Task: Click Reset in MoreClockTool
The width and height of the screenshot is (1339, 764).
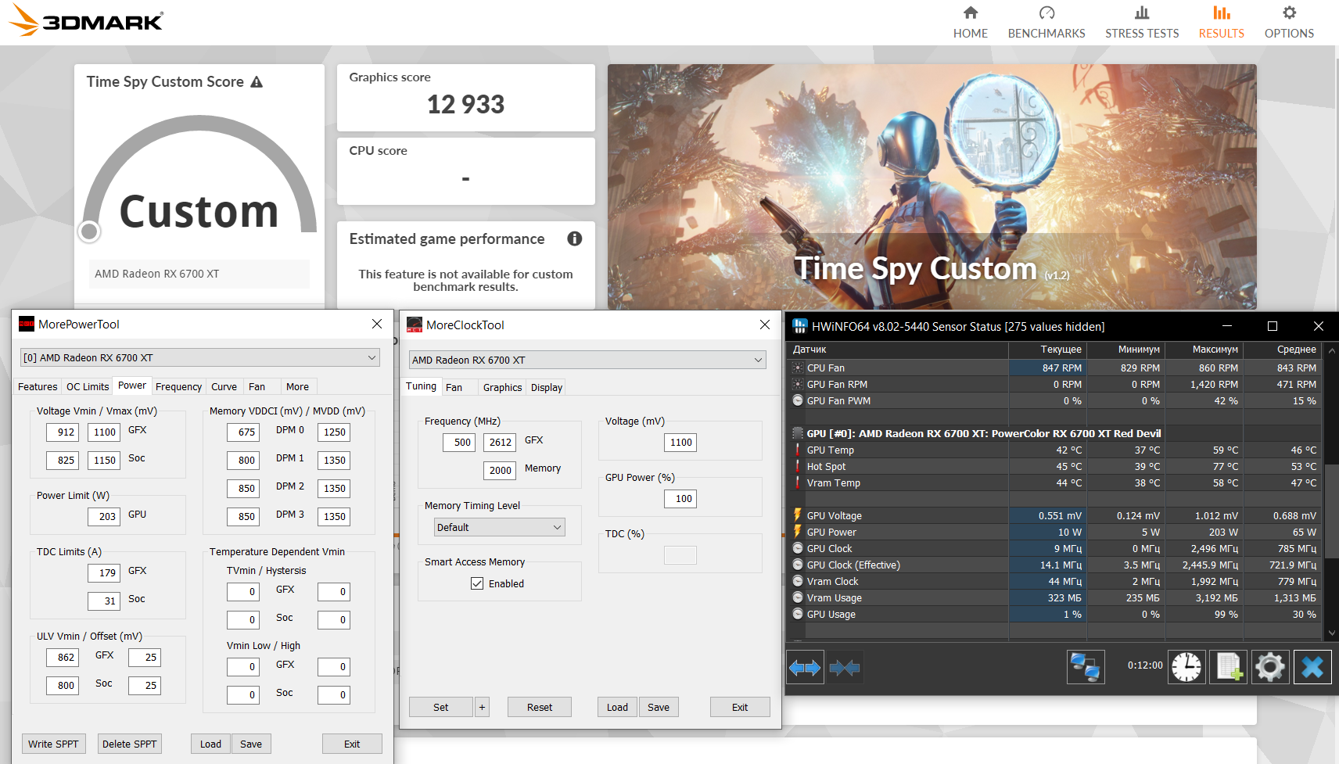Action: (x=540, y=707)
